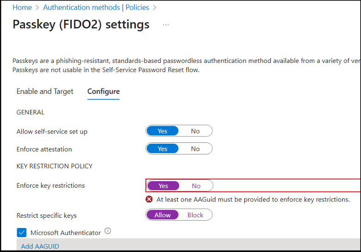The height and width of the screenshot is (252, 361).
Task: Open the ellipsis more options menu
Action: pyautogui.click(x=166, y=25)
